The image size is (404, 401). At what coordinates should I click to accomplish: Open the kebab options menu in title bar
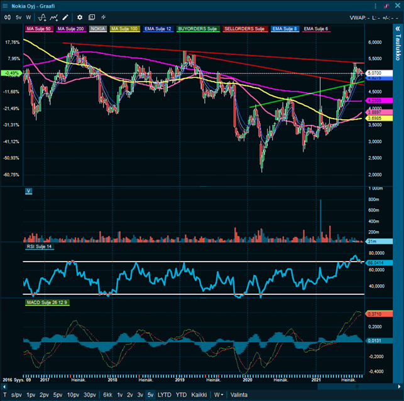point(375,6)
